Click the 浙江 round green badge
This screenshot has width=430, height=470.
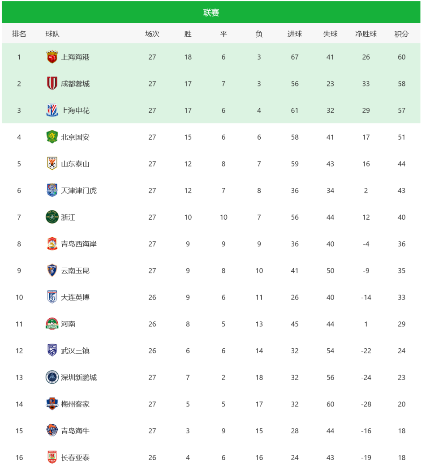pos(52,217)
